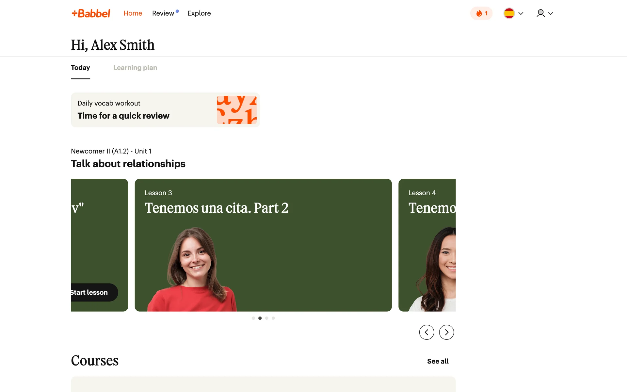Image resolution: width=627 pixels, height=392 pixels.
Task: Click the orange letters vocab thumbnail
Action: click(236, 110)
